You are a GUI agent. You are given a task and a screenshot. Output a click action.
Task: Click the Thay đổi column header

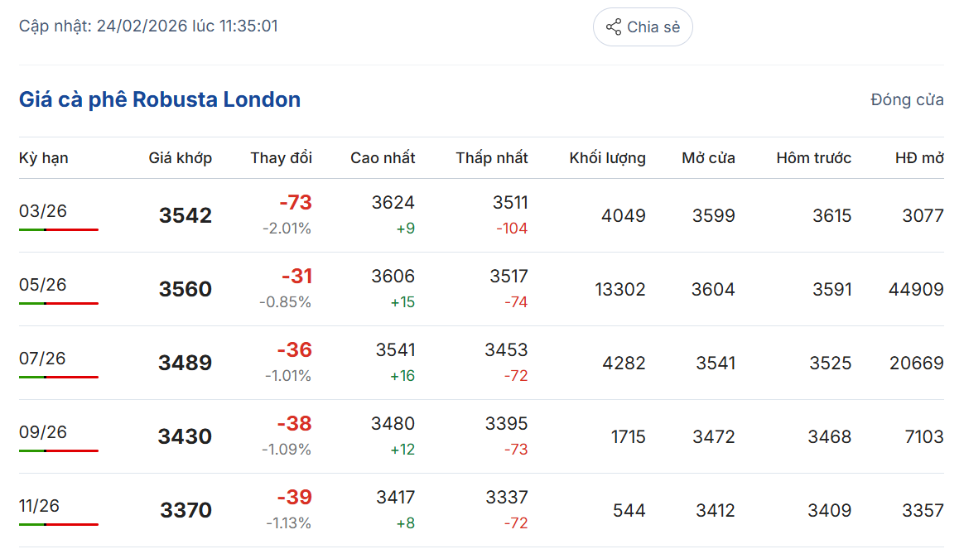click(x=282, y=158)
